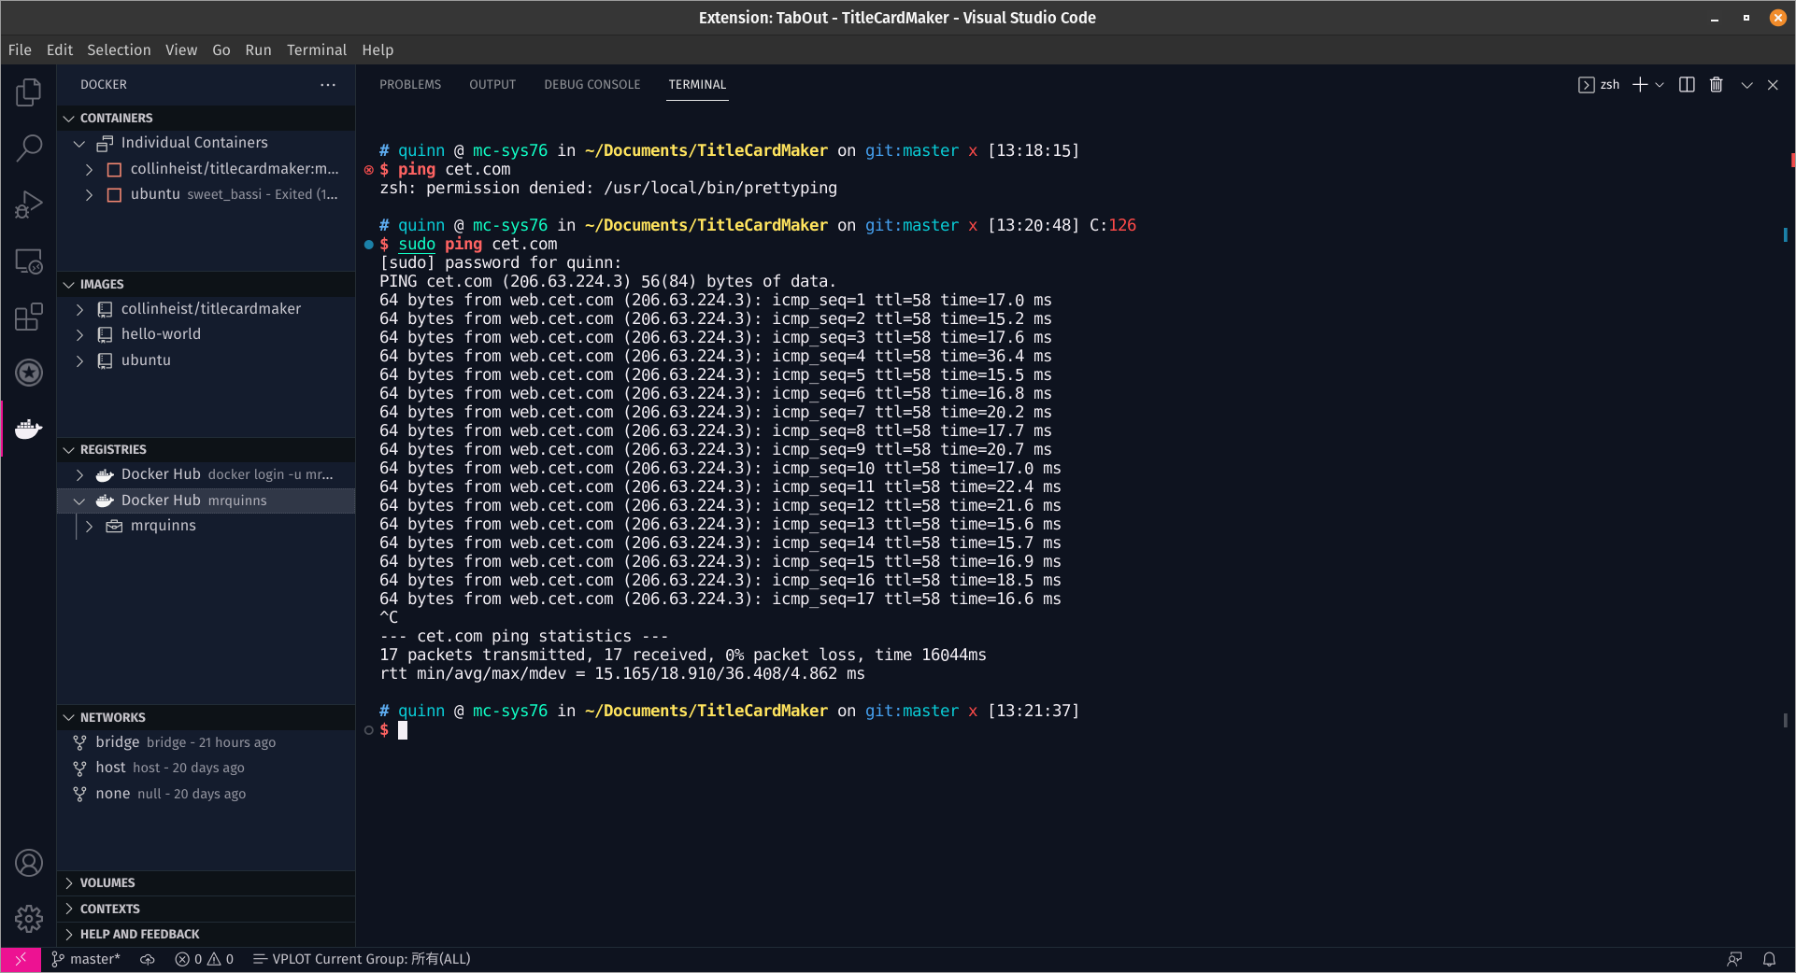Open the Docker whale icon in Activity Bar
1796x973 pixels.
(x=29, y=429)
